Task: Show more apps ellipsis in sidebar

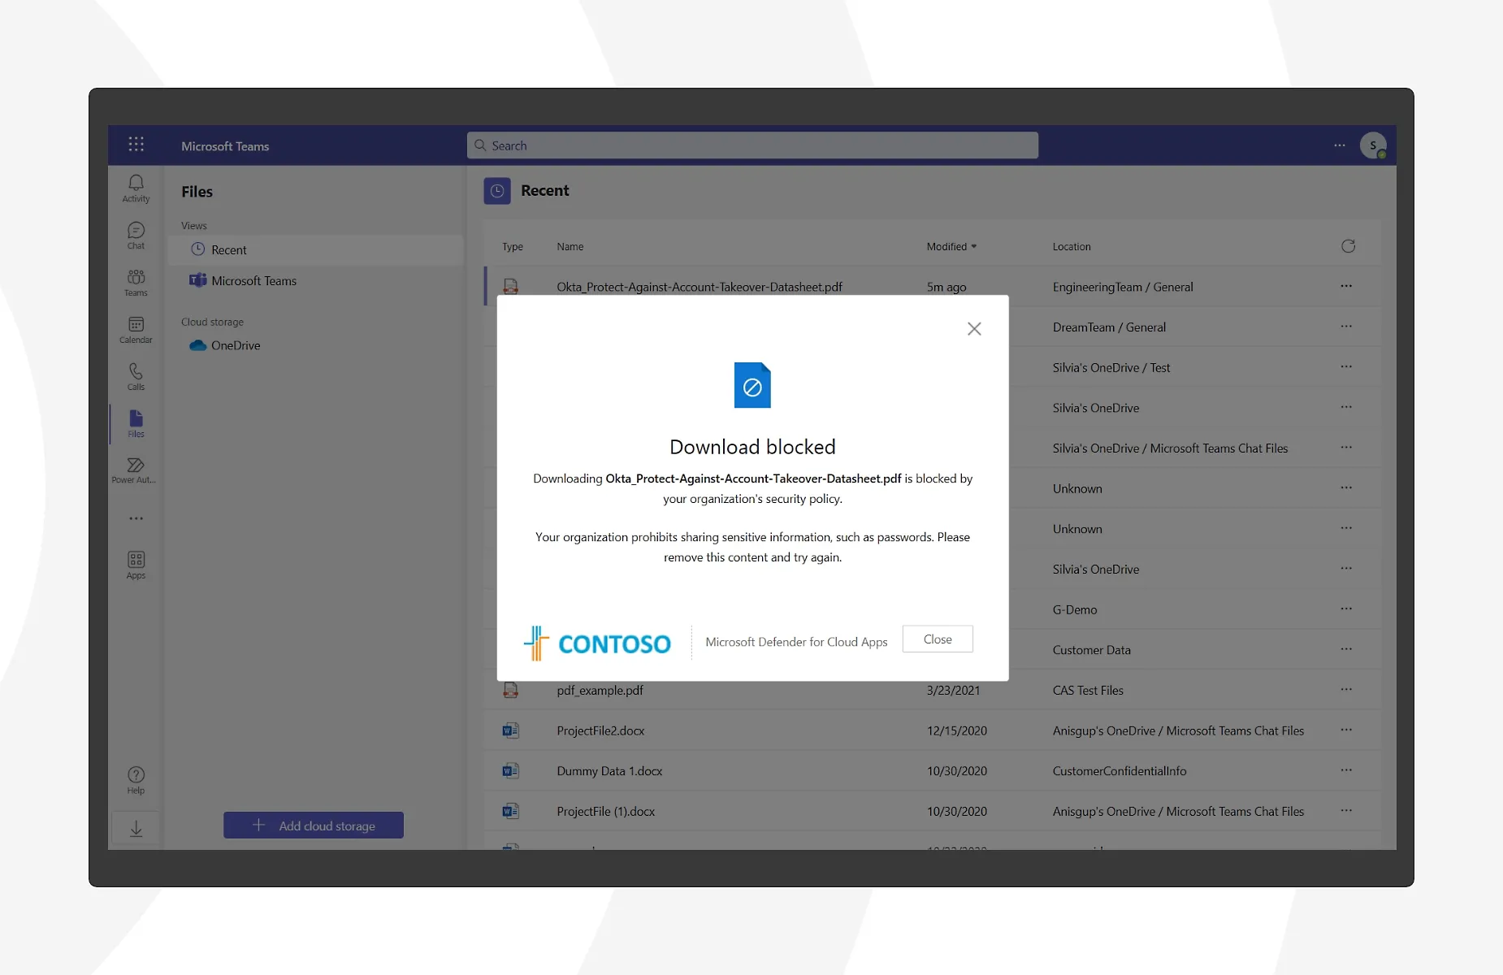Action: pyautogui.click(x=136, y=518)
